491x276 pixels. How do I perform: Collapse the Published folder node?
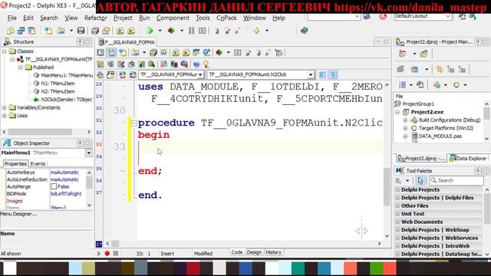(21, 67)
